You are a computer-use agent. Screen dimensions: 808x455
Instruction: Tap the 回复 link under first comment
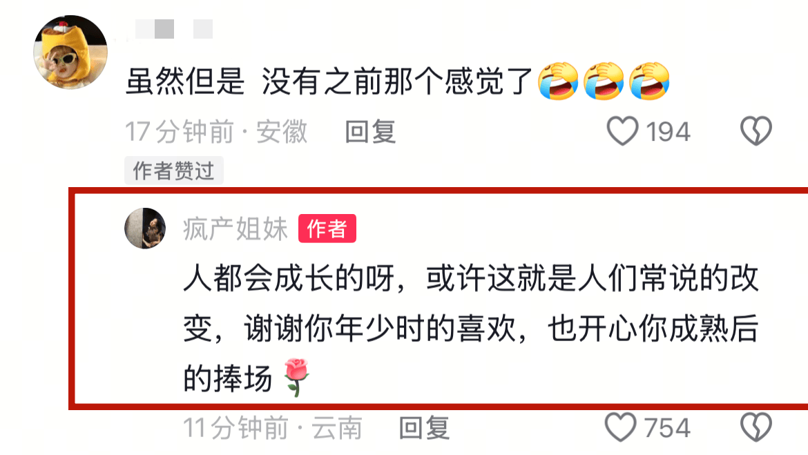370,131
